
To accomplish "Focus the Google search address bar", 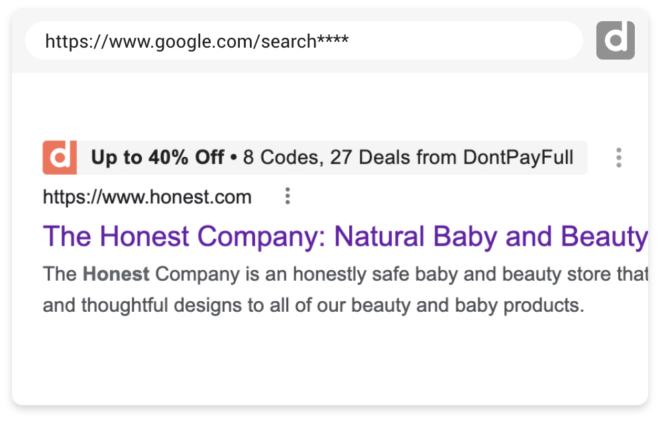I will tap(303, 41).
